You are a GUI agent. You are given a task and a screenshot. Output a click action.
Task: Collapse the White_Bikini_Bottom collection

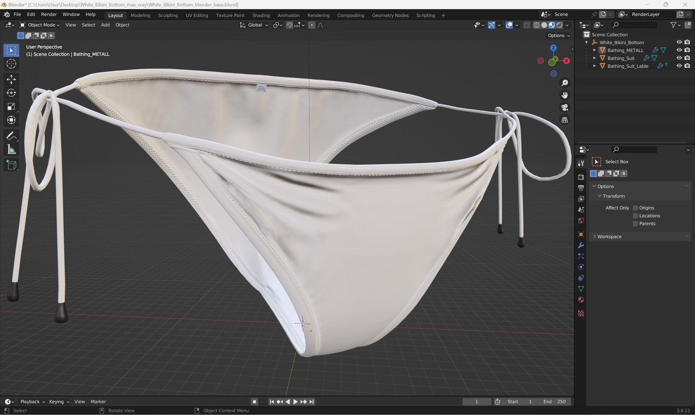click(587, 42)
